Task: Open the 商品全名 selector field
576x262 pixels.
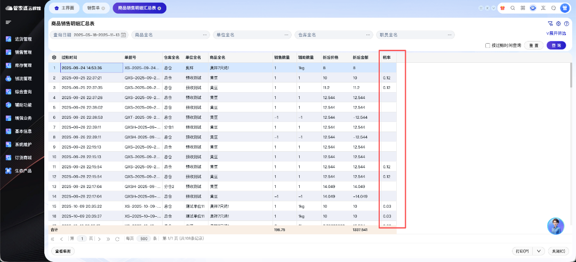Action: click(171, 35)
